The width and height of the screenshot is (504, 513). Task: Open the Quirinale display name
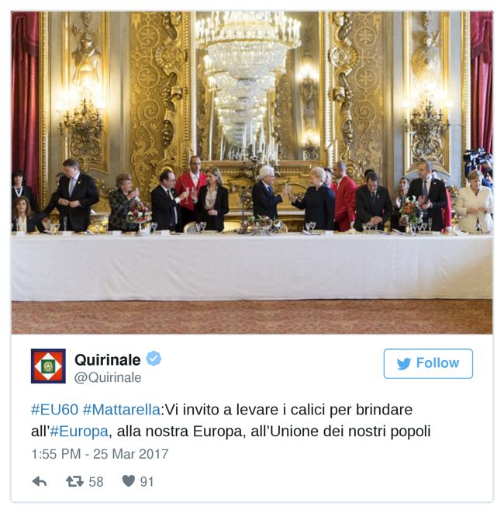pos(108,360)
